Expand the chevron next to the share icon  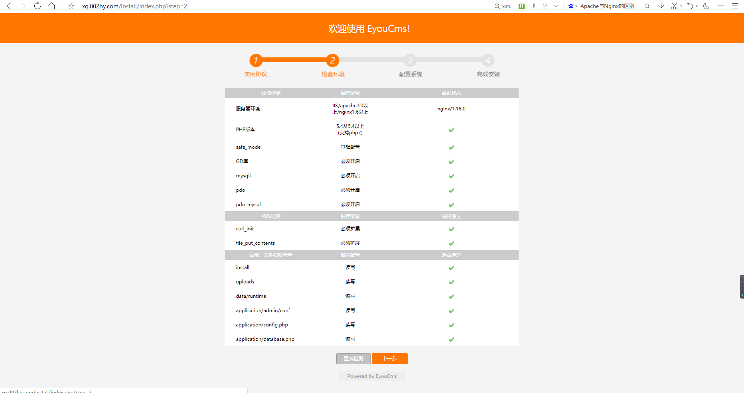556,6
